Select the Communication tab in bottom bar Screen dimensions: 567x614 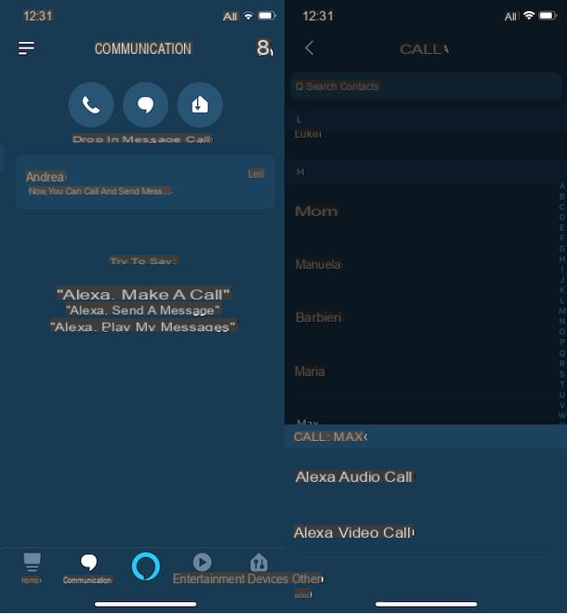[x=87, y=568]
